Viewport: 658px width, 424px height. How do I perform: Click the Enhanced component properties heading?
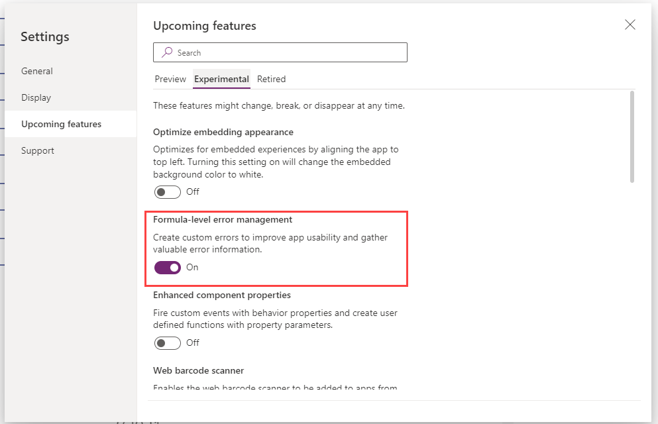pos(222,295)
